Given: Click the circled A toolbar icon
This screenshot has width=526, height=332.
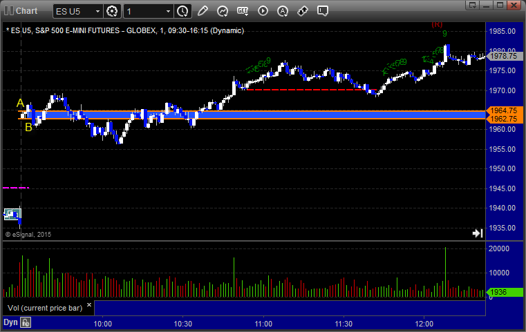Looking at the screenshot, I should coord(283,11).
